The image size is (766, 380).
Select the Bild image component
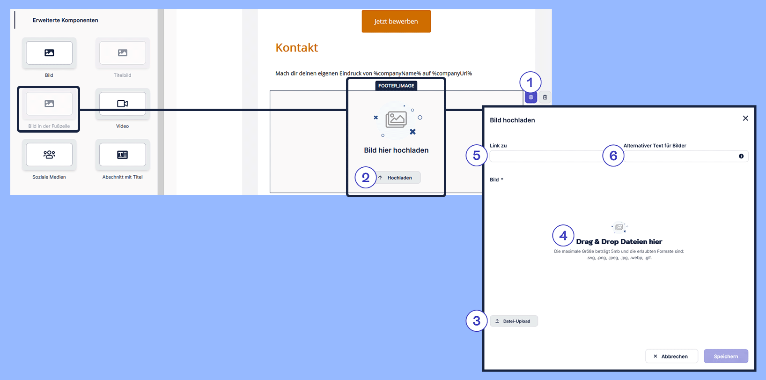tap(49, 53)
